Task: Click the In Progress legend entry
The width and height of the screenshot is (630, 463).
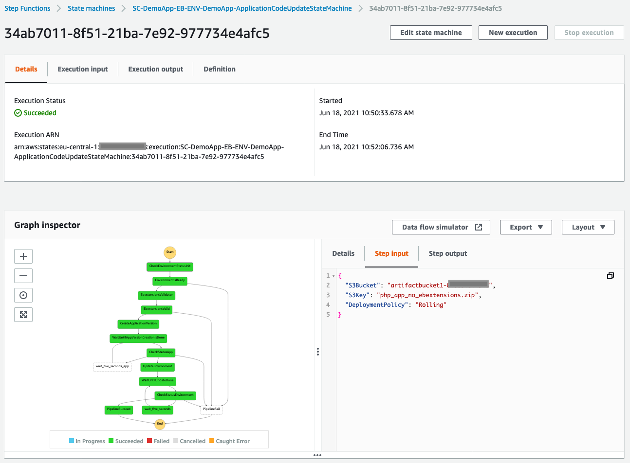Action: 87,441
